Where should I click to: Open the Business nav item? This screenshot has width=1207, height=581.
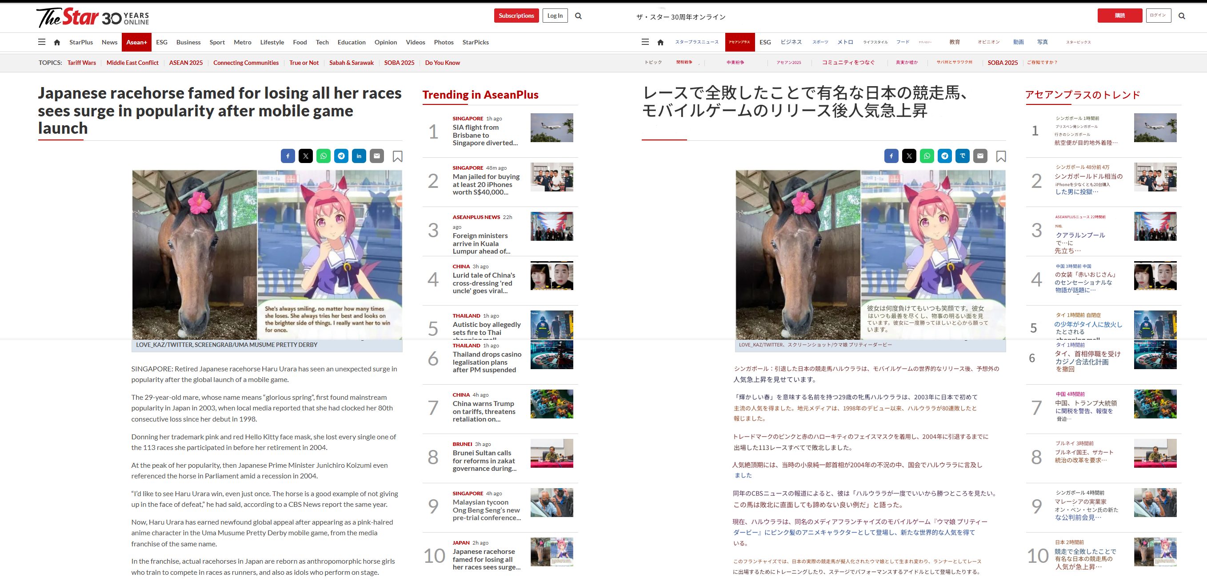pos(188,42)
